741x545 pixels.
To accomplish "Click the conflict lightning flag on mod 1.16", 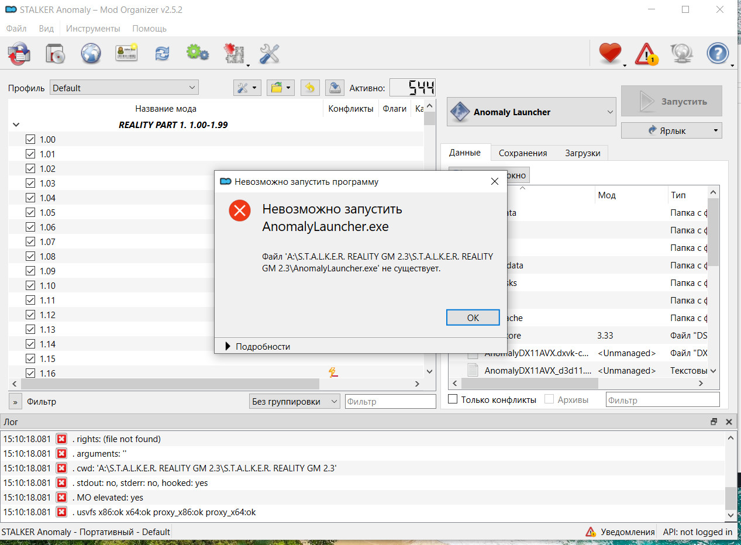I will pyautogui.click(x=333, y=372).
